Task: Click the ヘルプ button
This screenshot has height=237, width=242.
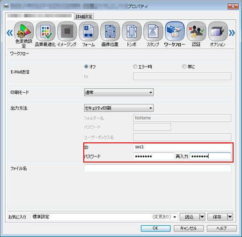Action: click(221, 228)
